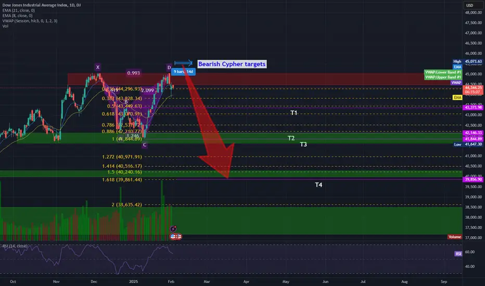This screenshot has width=485, height=286.
Task: Click the purple RSI scale label
Action: [x=458, y=254]
